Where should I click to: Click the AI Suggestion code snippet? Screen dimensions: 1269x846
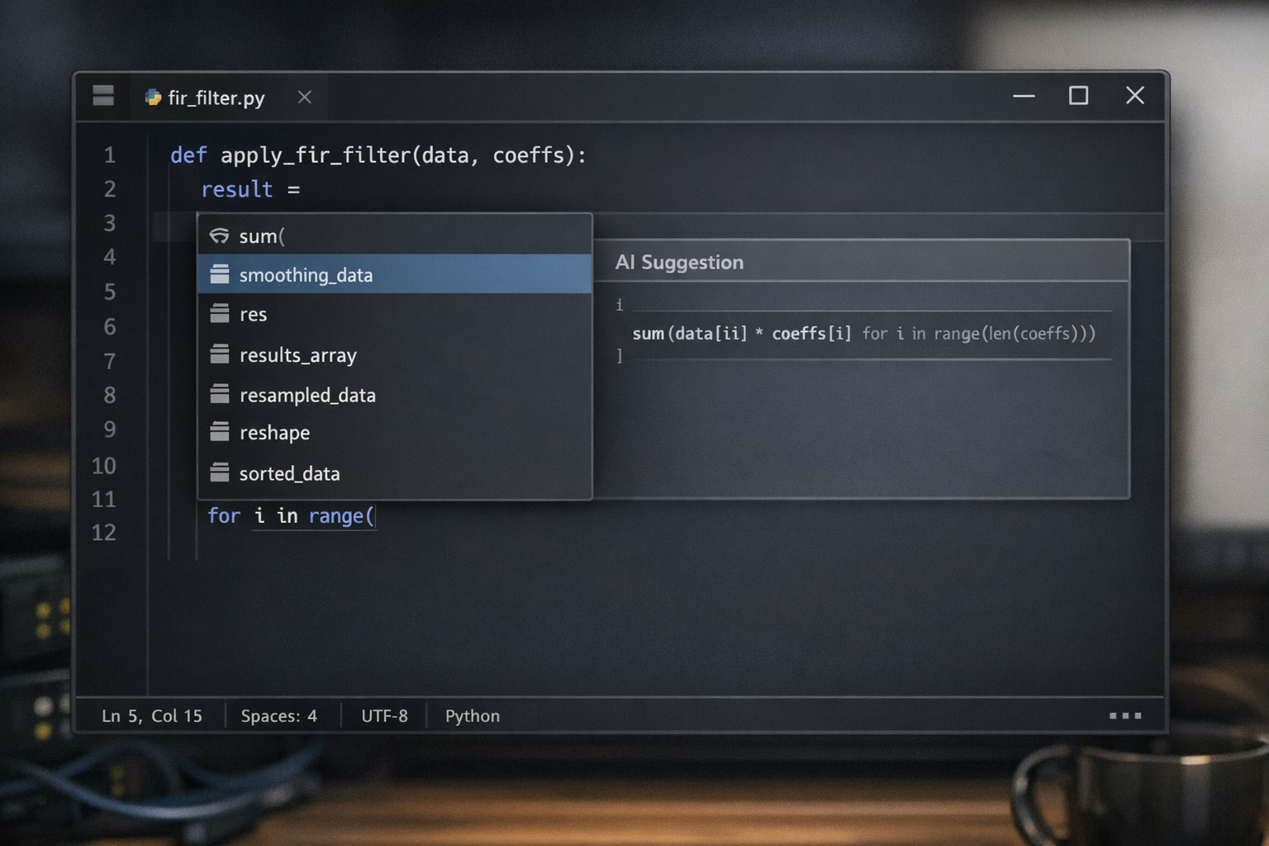[x=863, y=333]
